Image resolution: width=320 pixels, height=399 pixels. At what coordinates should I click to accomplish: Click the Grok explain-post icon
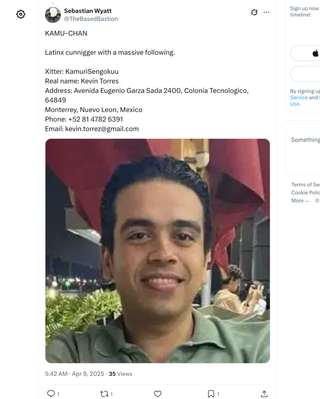[x=254, y=12]
